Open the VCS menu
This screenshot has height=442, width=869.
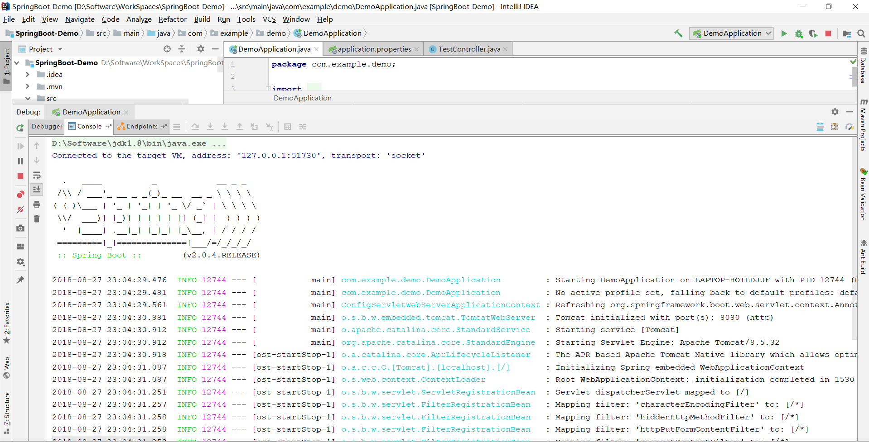tap(269, 19)
